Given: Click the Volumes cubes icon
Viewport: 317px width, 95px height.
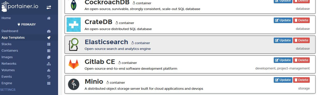Looking at the screenshot, I should [x=49, y=70].
